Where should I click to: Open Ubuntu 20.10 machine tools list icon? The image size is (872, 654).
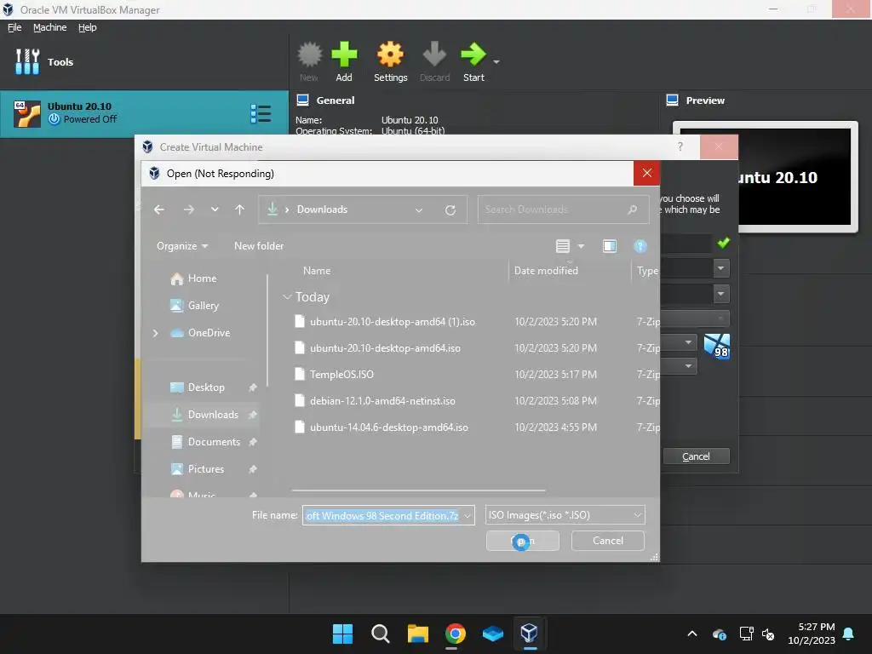point(261,113)
